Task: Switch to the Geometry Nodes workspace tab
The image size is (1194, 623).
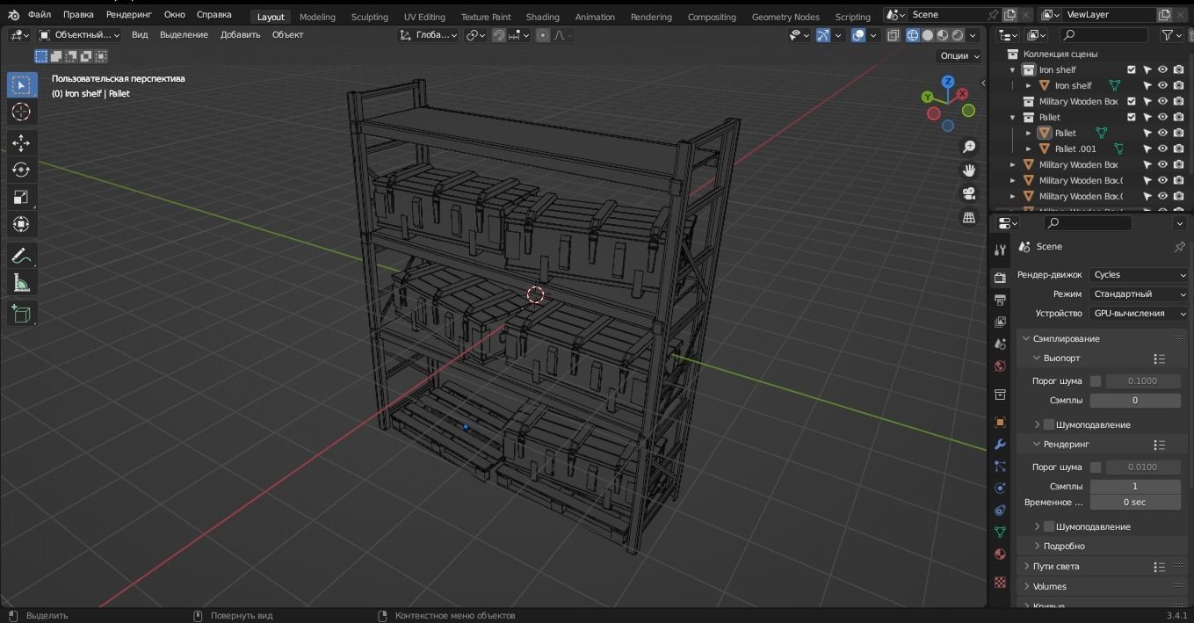Action: [785, 17]
